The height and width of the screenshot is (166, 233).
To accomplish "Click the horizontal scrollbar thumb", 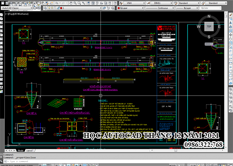I will [x=176, y=150].
